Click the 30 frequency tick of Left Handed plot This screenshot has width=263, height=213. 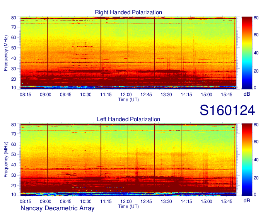pos(14,175)
